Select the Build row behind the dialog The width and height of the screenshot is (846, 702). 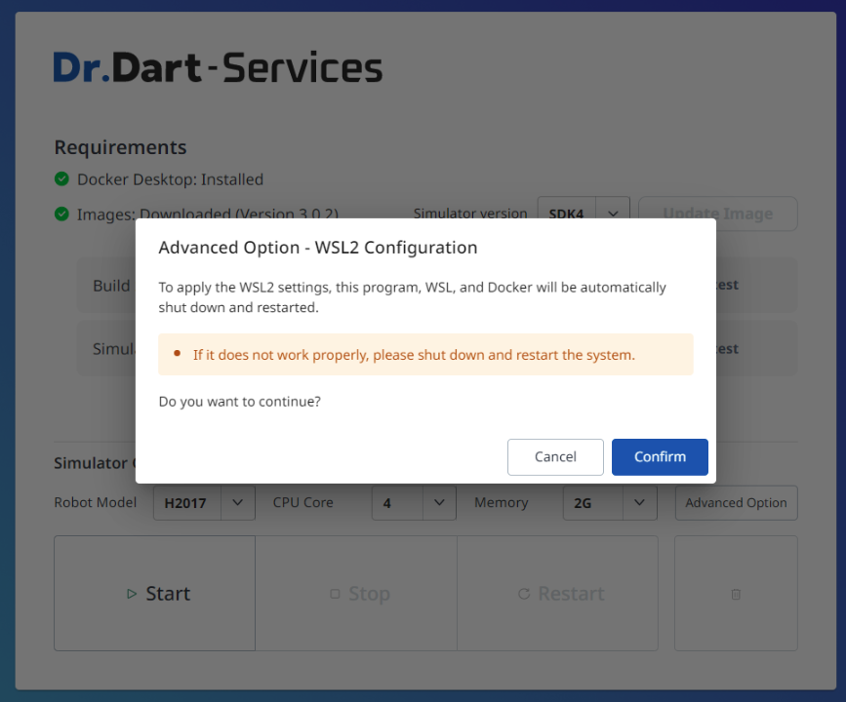coord(105,285)
